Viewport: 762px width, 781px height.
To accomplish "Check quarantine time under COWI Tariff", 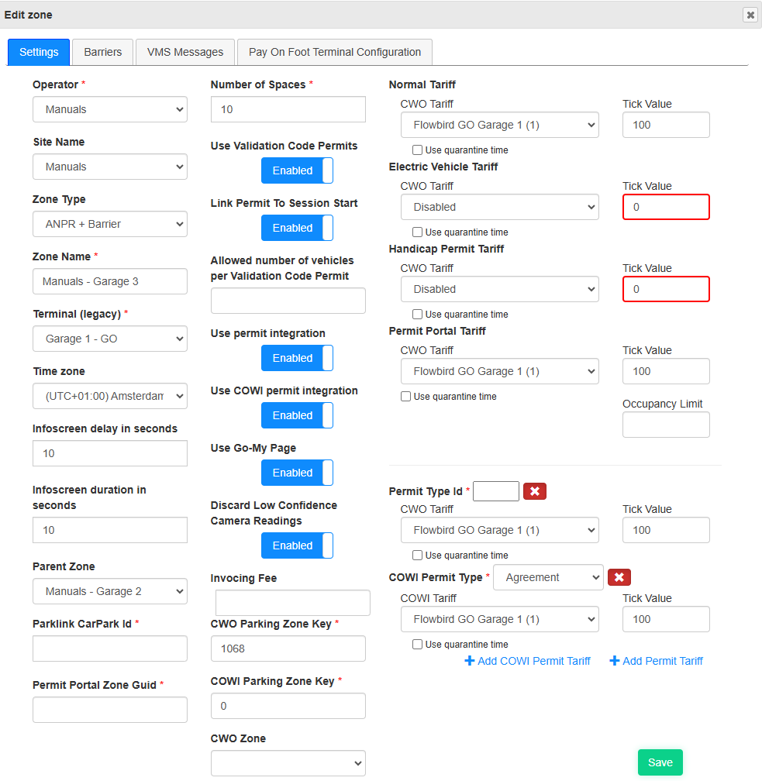I will pos(418,644).
